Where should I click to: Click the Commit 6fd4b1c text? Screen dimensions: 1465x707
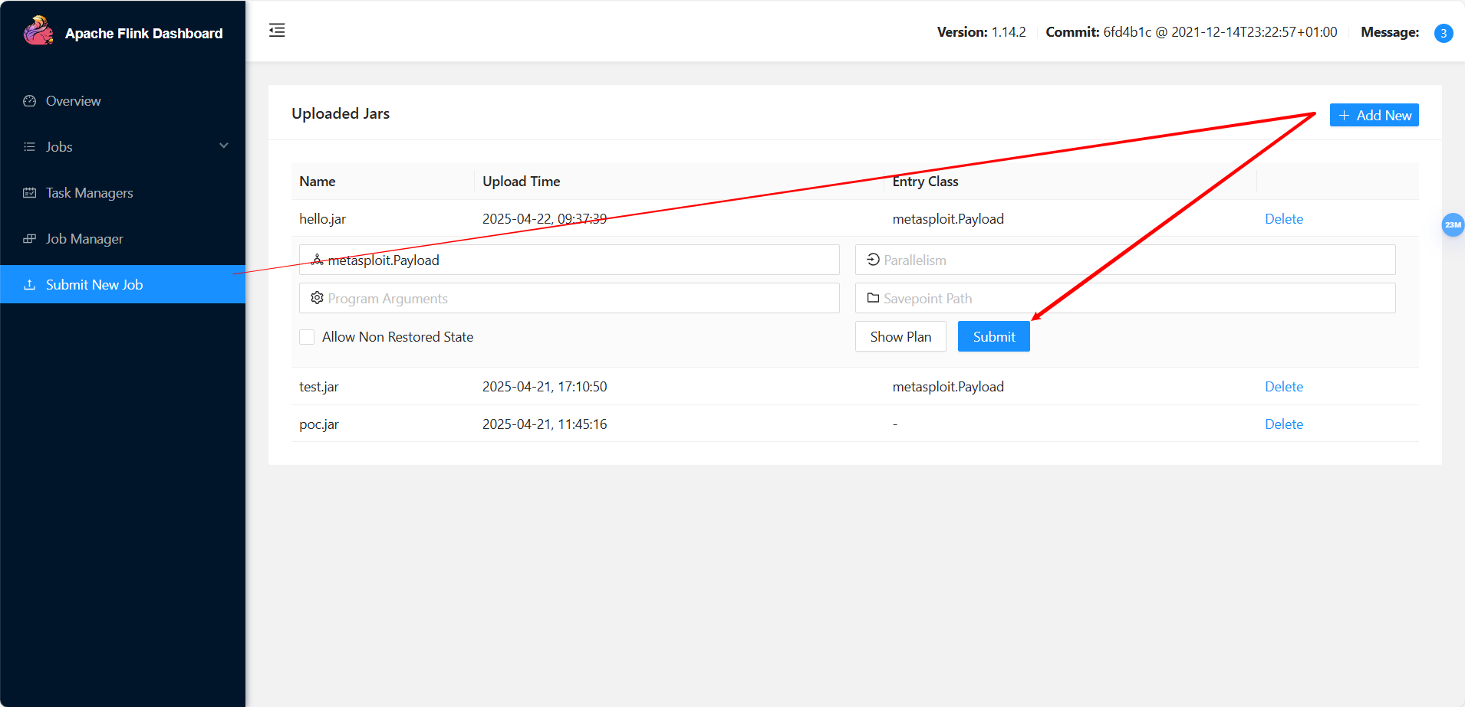coord(1191,32)
